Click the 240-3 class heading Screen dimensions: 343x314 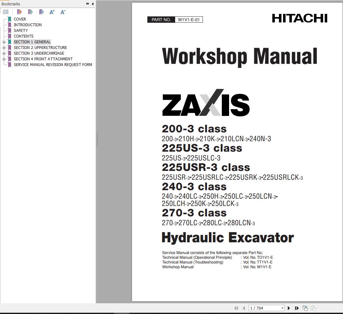pyautogui.click(x=194, y=187)
